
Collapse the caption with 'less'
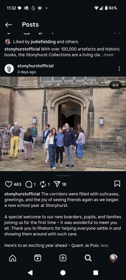point(104,245)
